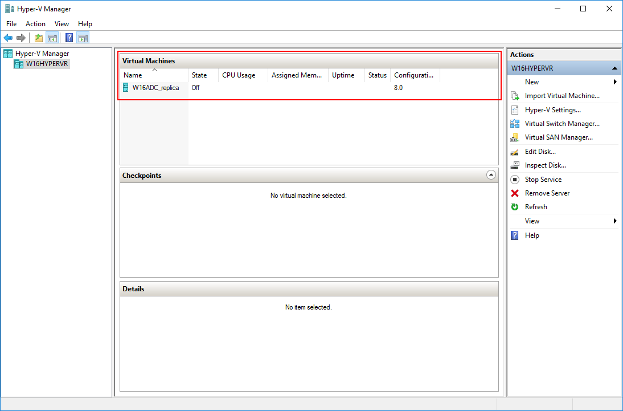Click the Virtual Switch Manager icon
Screen dimensions: 623x411
515,124
